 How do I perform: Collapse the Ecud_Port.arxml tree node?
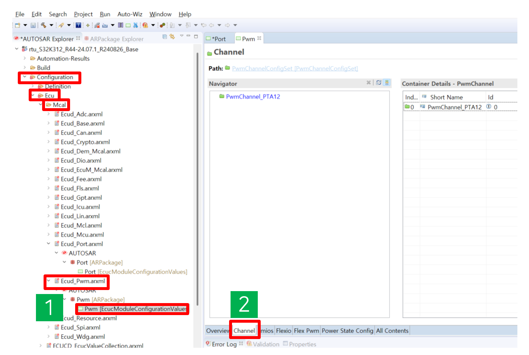coord(48,244)
